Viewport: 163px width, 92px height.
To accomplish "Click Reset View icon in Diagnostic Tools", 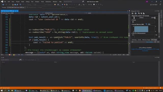I will [x=144, y=14].
